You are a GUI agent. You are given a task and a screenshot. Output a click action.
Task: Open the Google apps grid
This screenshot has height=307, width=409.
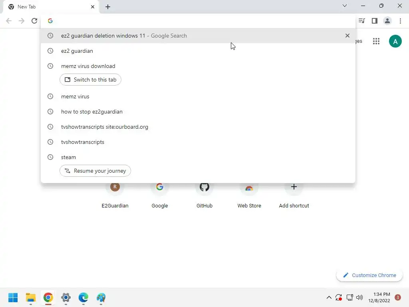tap(376, 41)
